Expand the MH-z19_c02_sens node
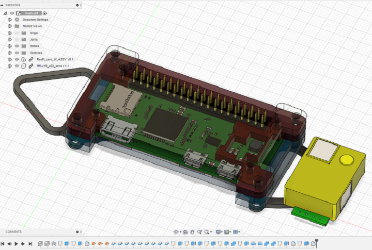 tap(10, 66)
